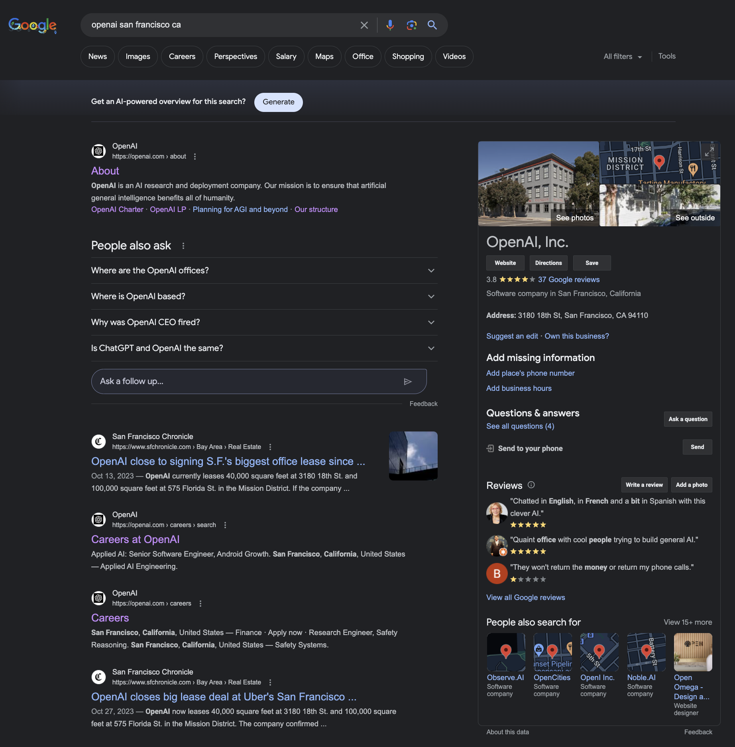
Task: Submit follow-up question via send arrow icon
Action: tap(408, 381)
